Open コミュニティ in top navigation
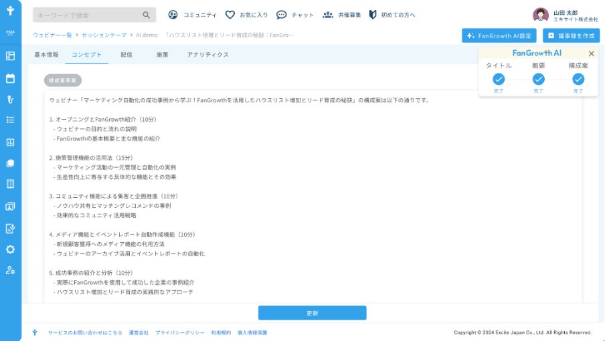Screen dimensions: 605x341 coord(200,15)
